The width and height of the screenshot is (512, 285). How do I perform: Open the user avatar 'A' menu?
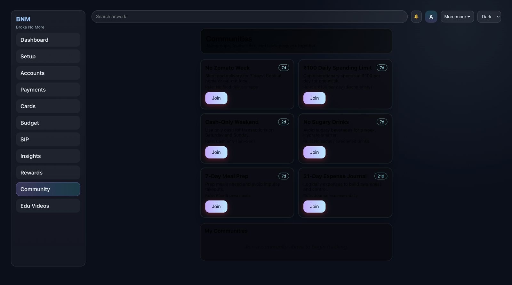431,17
